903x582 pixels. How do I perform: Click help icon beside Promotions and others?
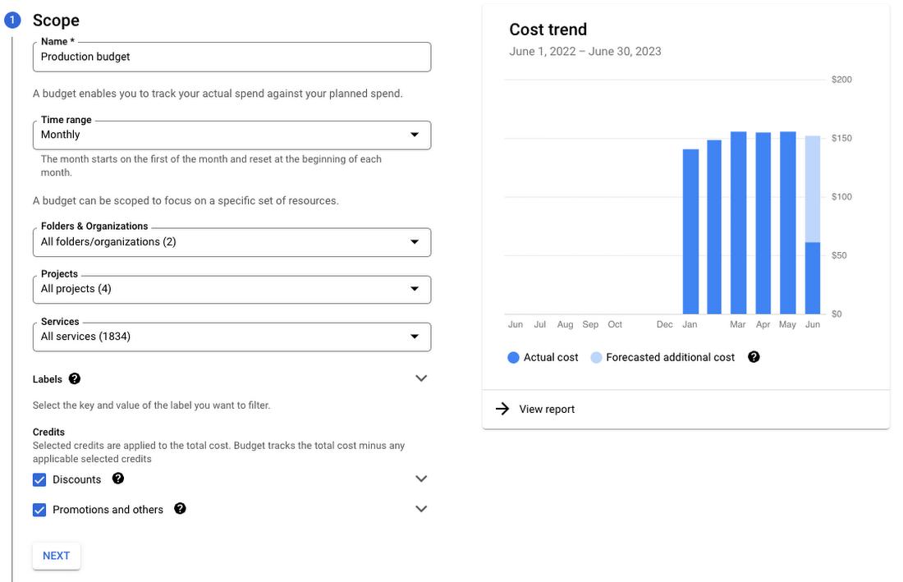point(181,508)
